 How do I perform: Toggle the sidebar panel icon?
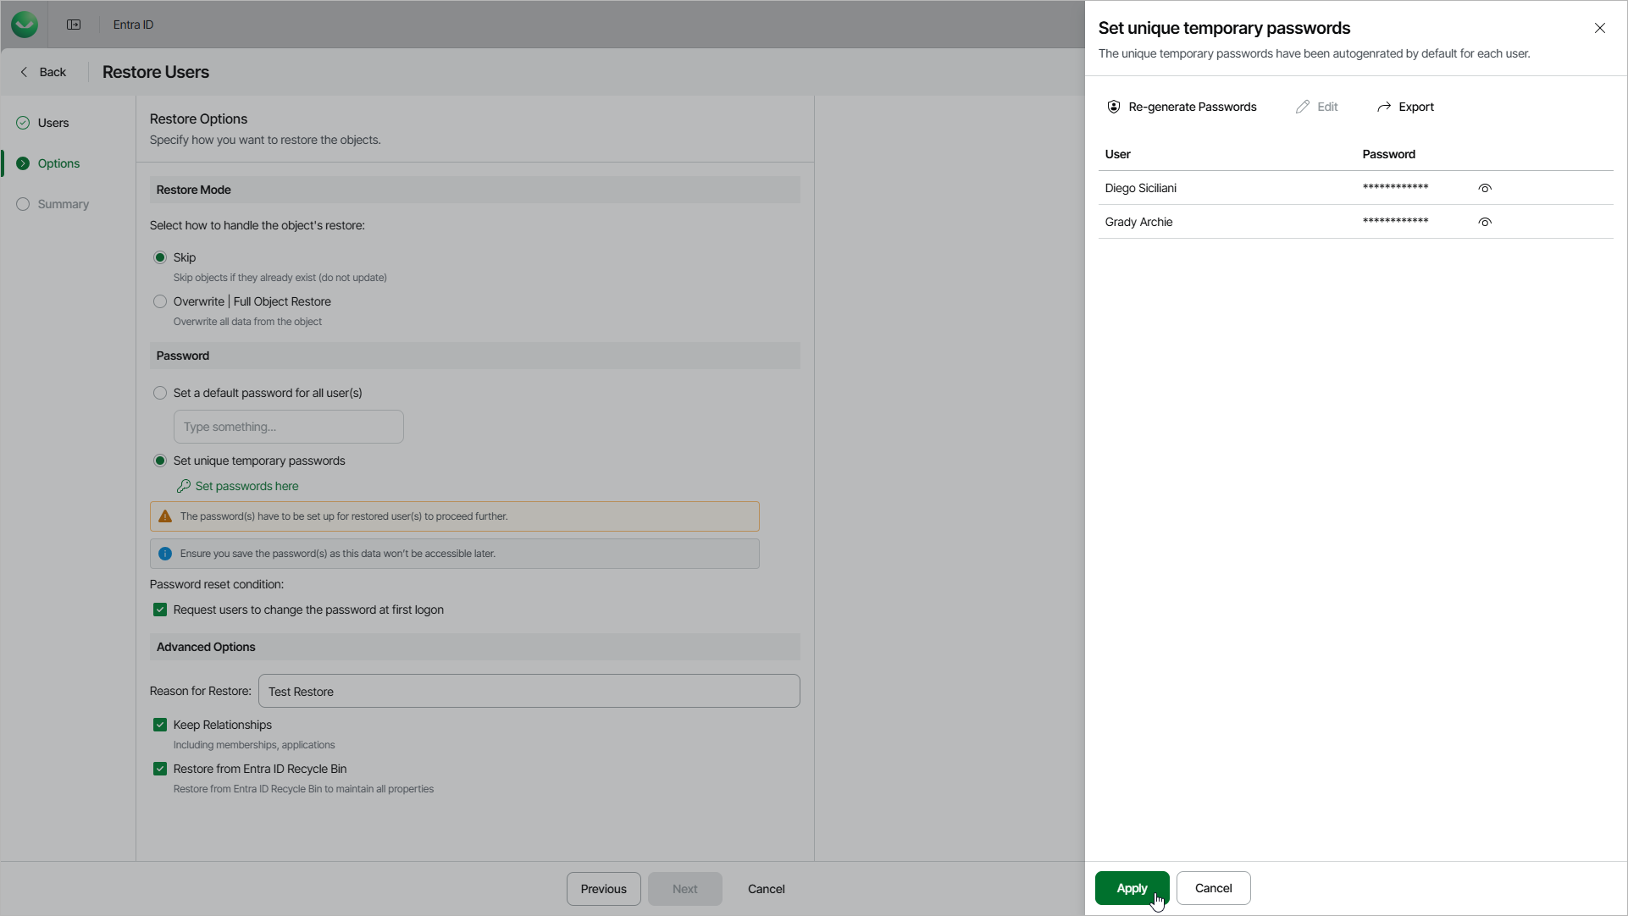click(74, 25)
